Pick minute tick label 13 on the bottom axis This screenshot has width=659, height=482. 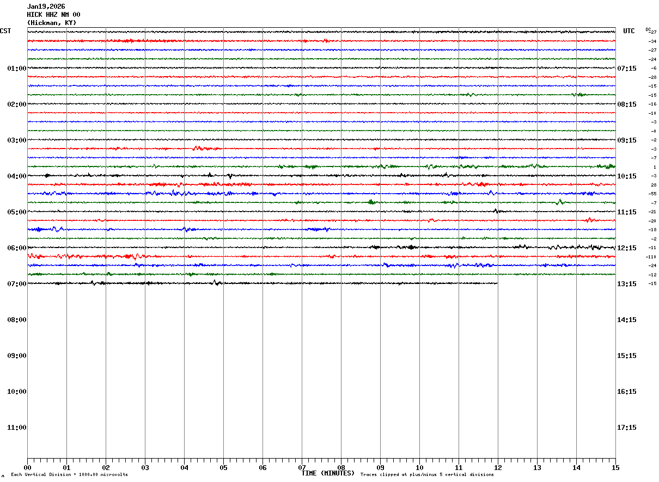(x=537, y=467)
